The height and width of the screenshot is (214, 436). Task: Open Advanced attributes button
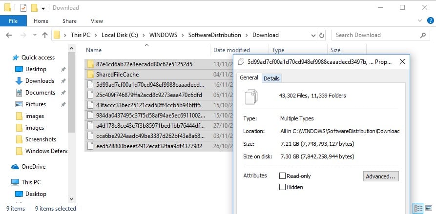pos(381,176)
